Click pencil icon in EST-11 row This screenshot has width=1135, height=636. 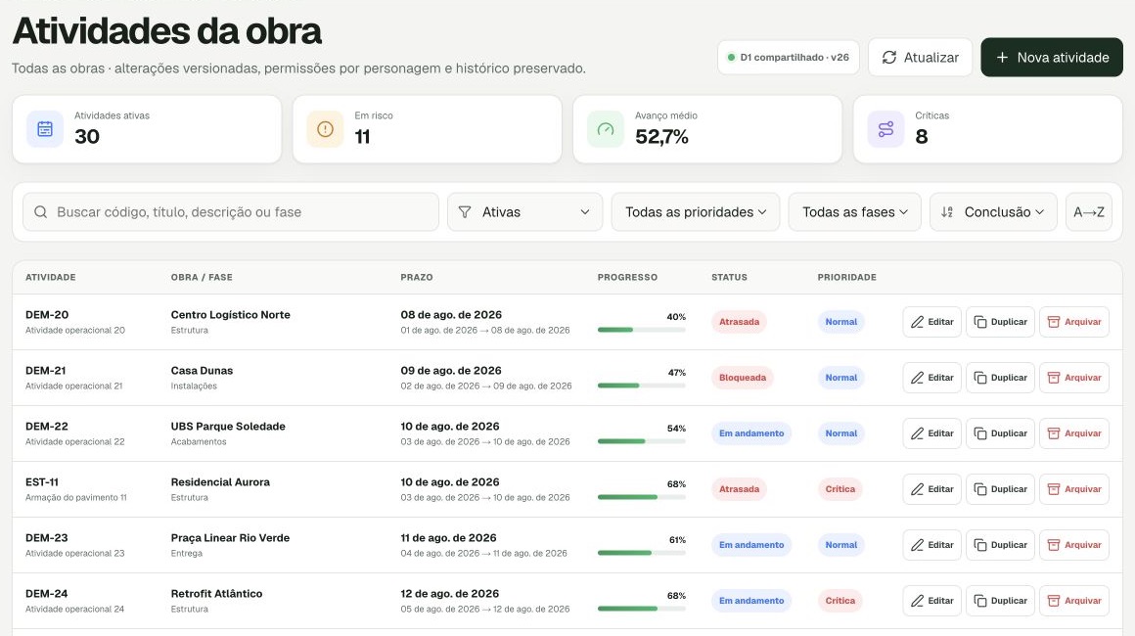[917, 489]
